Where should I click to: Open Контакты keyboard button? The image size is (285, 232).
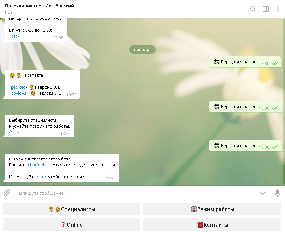(x=212, y=225)
